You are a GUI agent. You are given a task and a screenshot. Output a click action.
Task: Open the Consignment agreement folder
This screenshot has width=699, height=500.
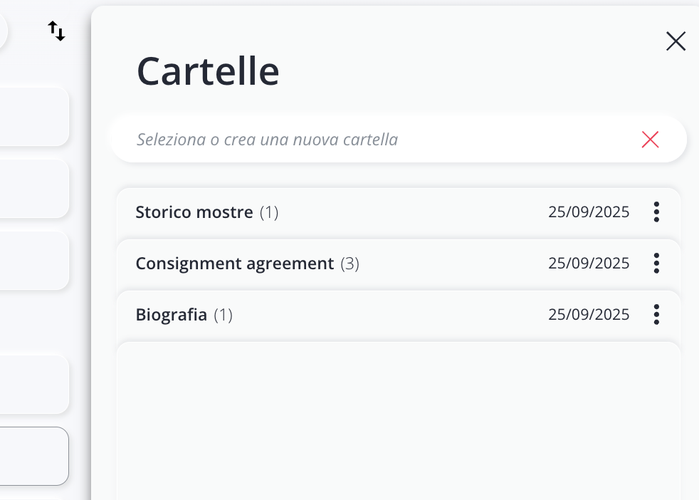coord(234,264)
